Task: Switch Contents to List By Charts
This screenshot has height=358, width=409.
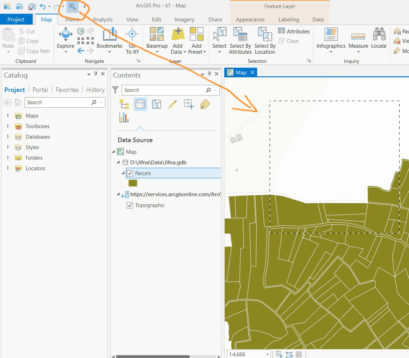Action: click(124, 118)
